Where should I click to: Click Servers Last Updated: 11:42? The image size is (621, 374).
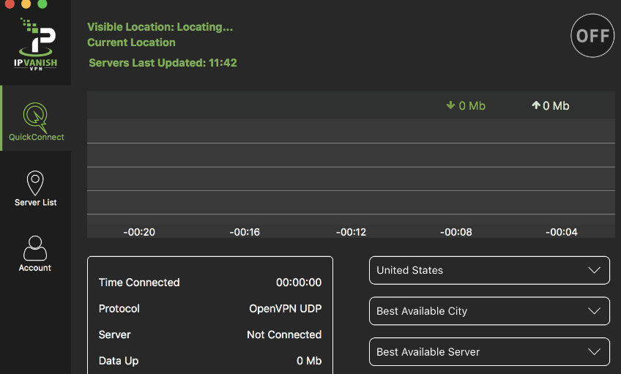click(x=163, y=63)
